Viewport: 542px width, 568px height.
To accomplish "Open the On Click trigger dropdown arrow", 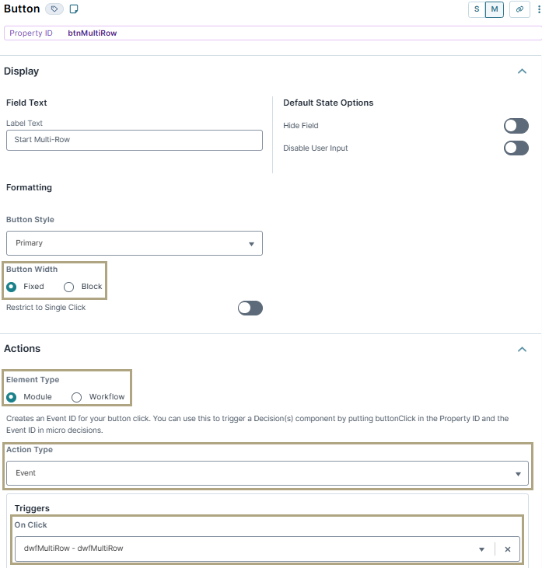I will click(x=481, y=549).
